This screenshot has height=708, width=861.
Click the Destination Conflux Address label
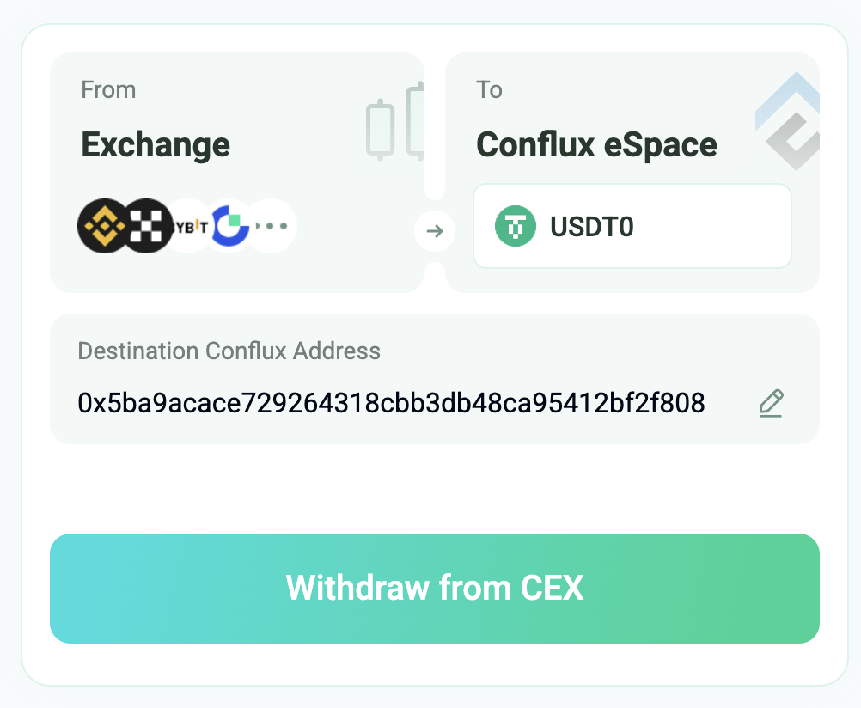tap(229, 351)
